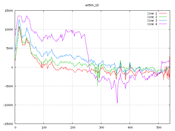
Task: Click the red line sample in legend
Action: pyautogui.click(x=163, y=13)
